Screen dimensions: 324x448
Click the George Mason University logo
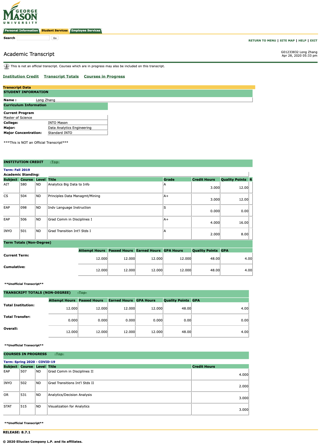pyautogui.click(x=20, y=13)
